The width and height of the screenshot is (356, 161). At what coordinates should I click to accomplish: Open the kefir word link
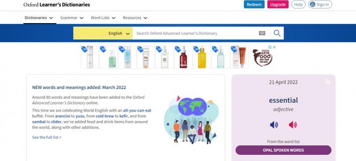coord(124,116)
